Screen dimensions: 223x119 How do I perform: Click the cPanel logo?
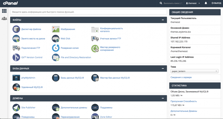pos(10,3)
